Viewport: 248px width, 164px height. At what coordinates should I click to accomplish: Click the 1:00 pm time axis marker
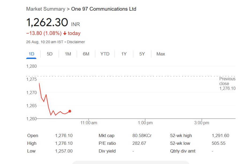tap(145, 123)
